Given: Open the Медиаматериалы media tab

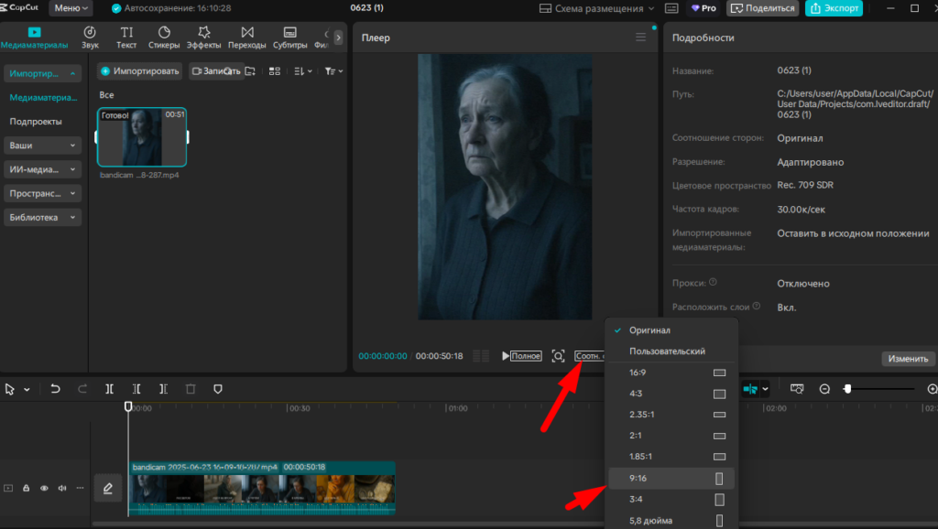Looking at the screenshot, I should 34,37.
